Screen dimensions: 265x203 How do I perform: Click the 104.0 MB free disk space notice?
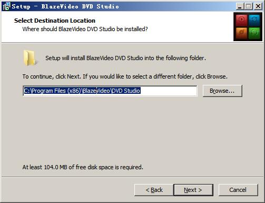click(x=83, y=167)
